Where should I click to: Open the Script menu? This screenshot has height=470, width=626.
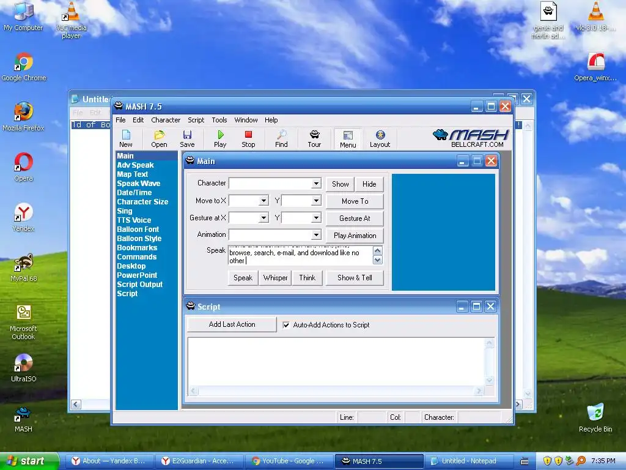[x=196, y=120]
